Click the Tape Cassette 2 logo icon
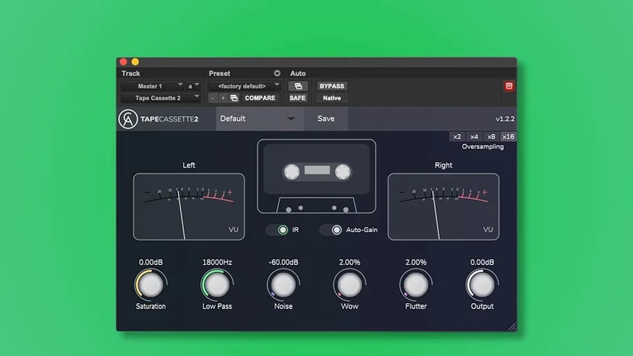The width and height of the screenshot is (633, 356). click(x=128, y=119)
